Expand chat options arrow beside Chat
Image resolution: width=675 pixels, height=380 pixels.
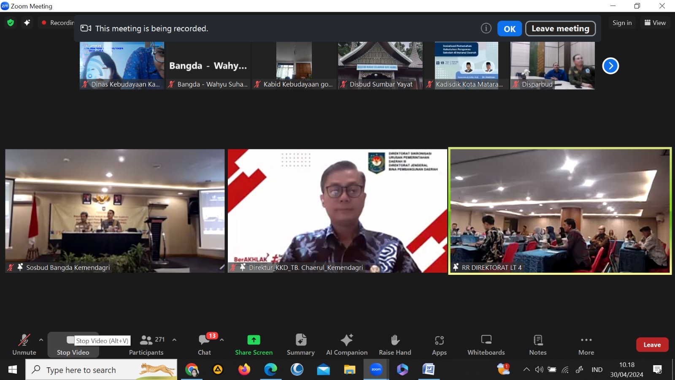click(x=222, y=339)
